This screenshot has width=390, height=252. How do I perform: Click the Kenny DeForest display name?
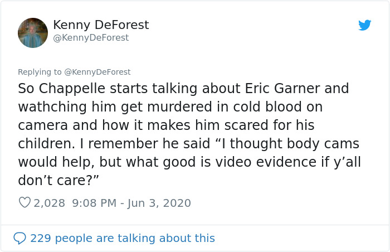[101, 25]
